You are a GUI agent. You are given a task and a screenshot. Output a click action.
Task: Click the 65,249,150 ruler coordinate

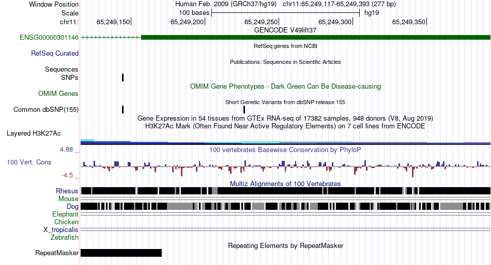[113, 22]
